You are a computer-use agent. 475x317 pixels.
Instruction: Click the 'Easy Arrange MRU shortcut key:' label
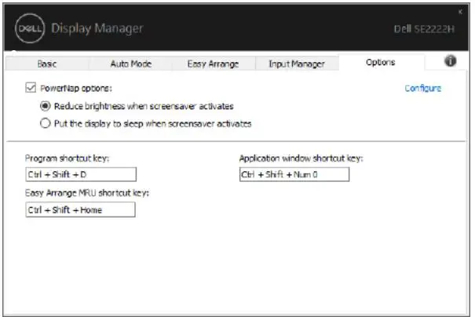click(x=87, y=193)
